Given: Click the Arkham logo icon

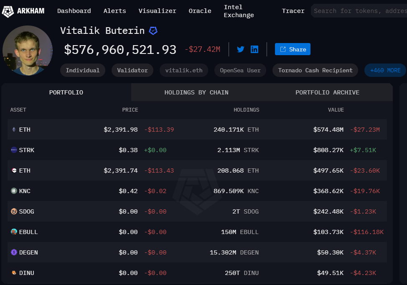Looking at the screenshot, I should click(x=8, y=11).
